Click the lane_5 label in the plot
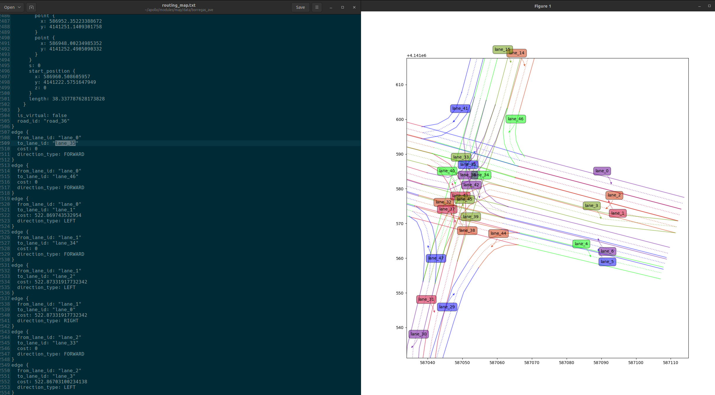715x395 pixels. click(607, 262)
